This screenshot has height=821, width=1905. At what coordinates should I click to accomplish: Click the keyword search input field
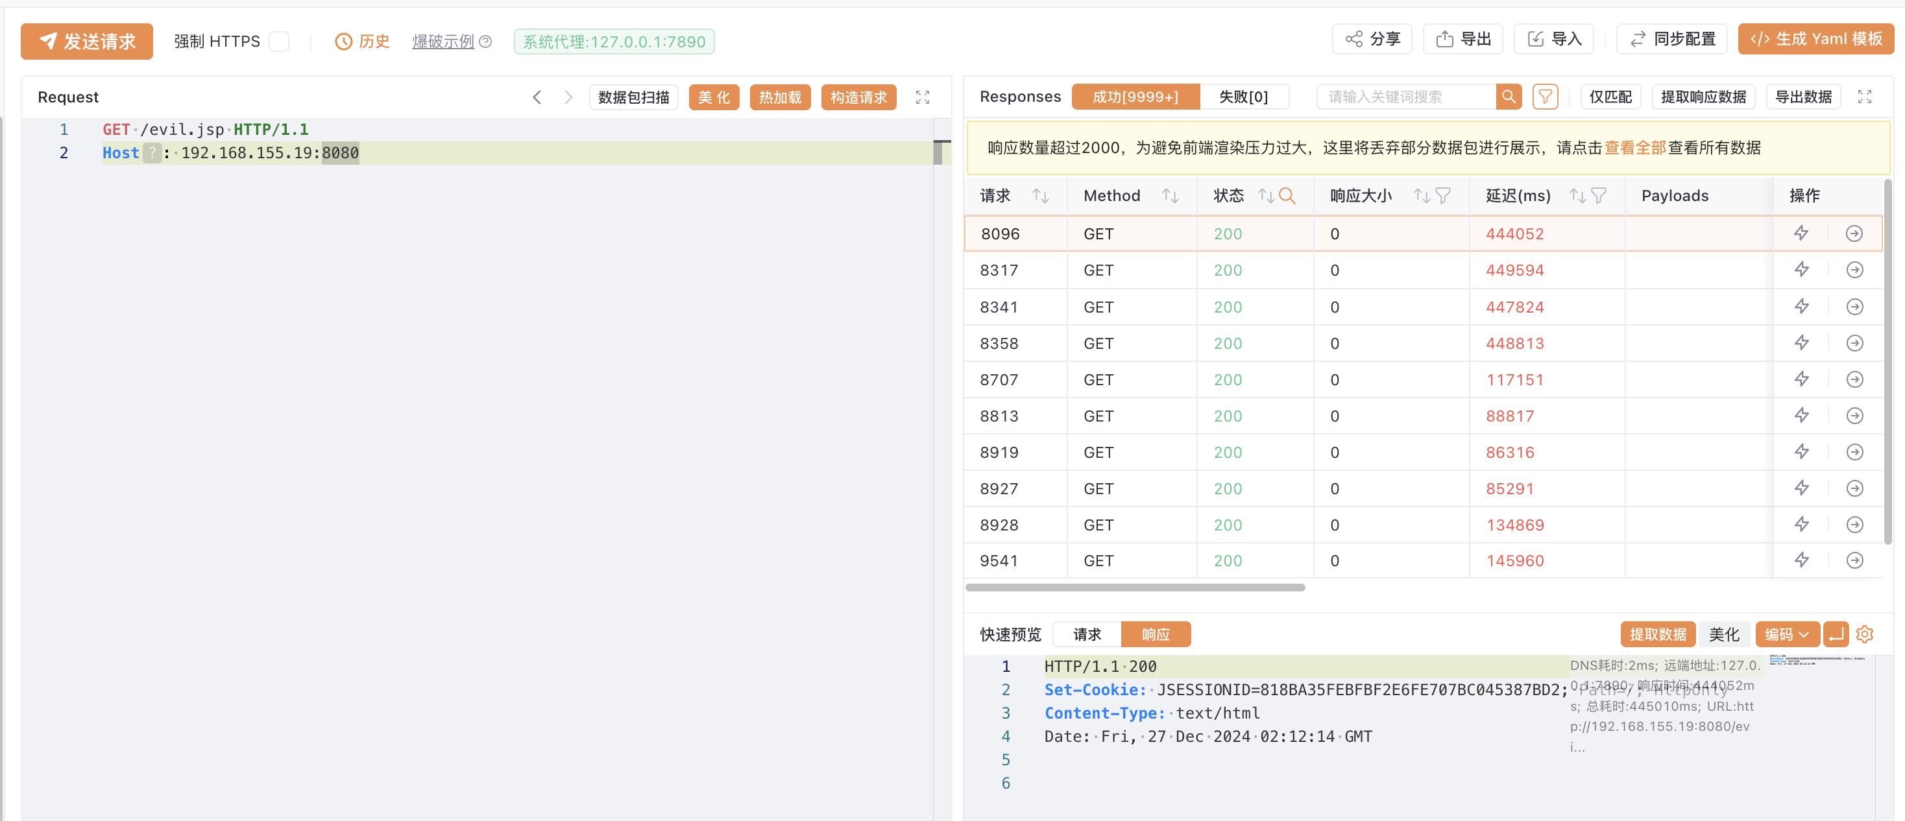[1405, 97]
